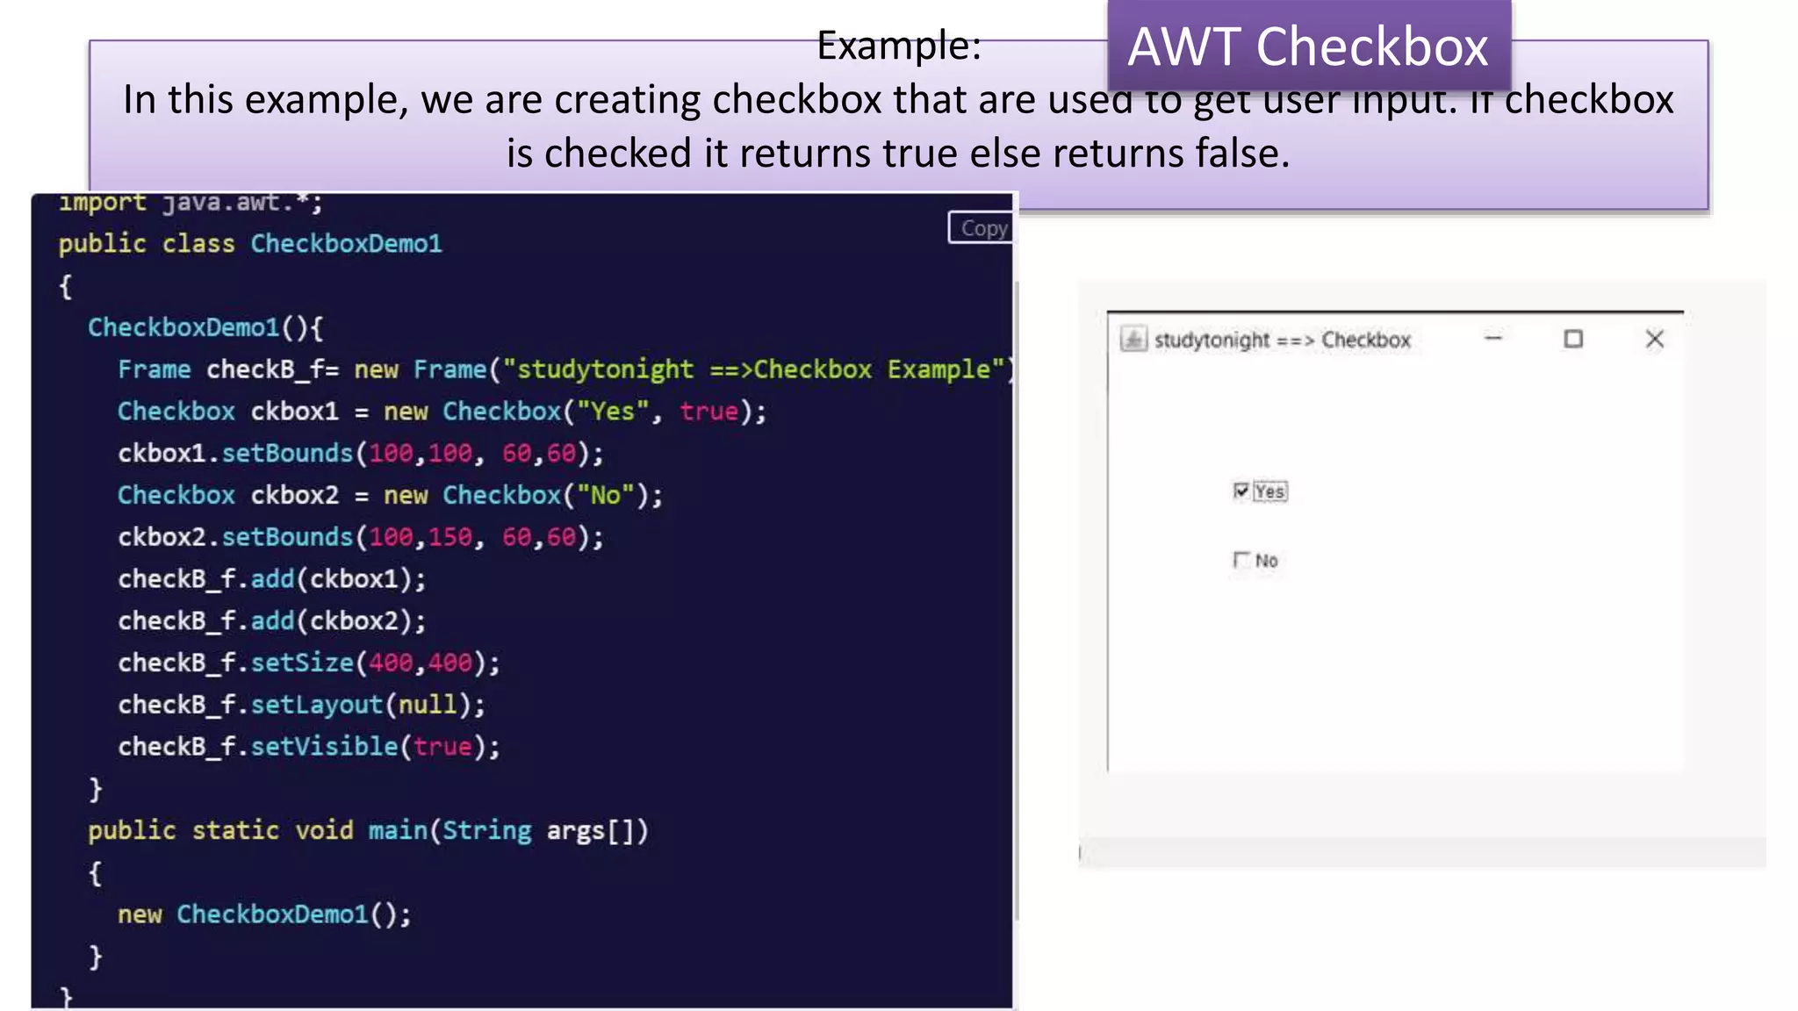
Task: Click the 'new CheckboxDemo1();' code line
Action: [x=264, y=914]
